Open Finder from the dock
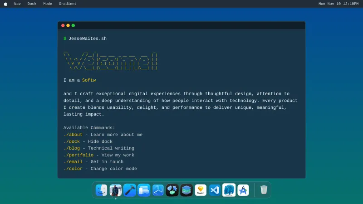Viewport: 363px width, 204px height. 102,190
